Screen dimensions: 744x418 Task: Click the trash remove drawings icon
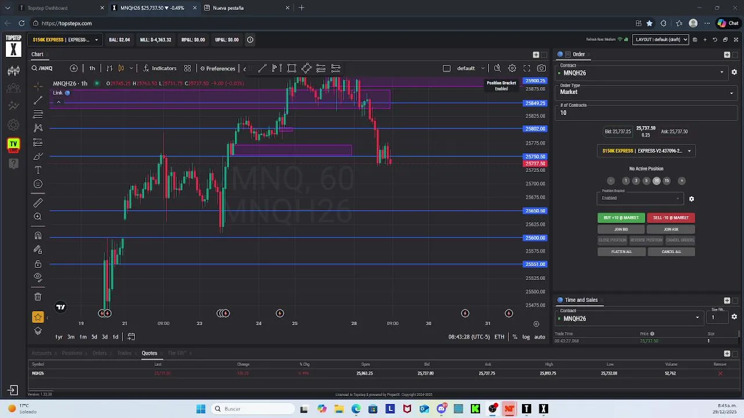tap(38, 297)
